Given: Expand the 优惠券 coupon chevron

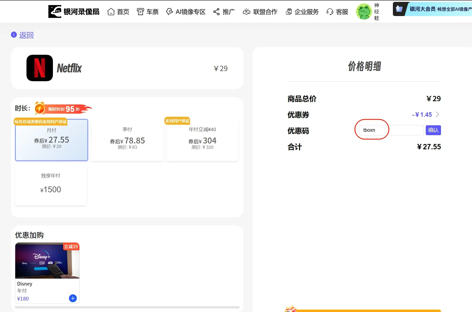Looking at the screenshot, I should point(437,115).
